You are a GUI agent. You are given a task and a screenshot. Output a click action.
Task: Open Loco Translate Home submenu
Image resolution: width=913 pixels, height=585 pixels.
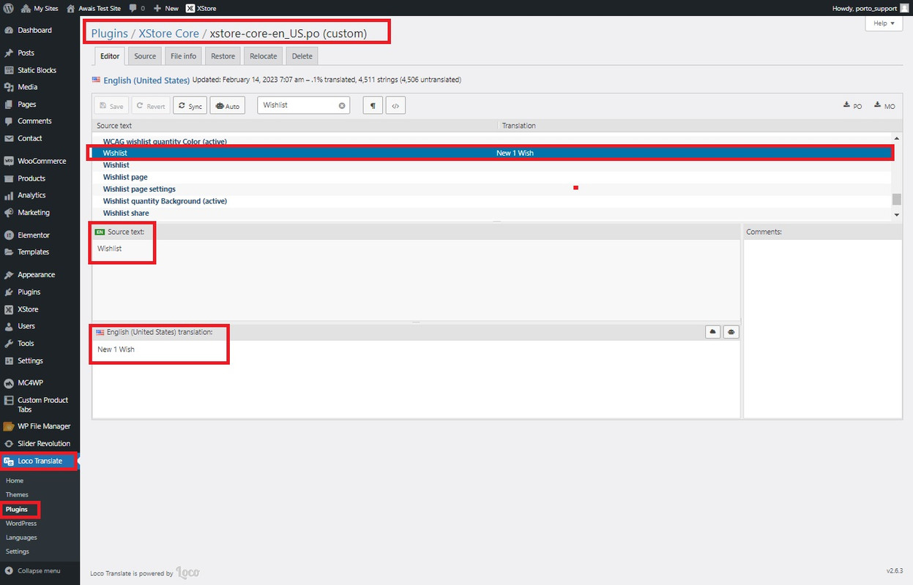pyautogui.click(x=15, y=480)
